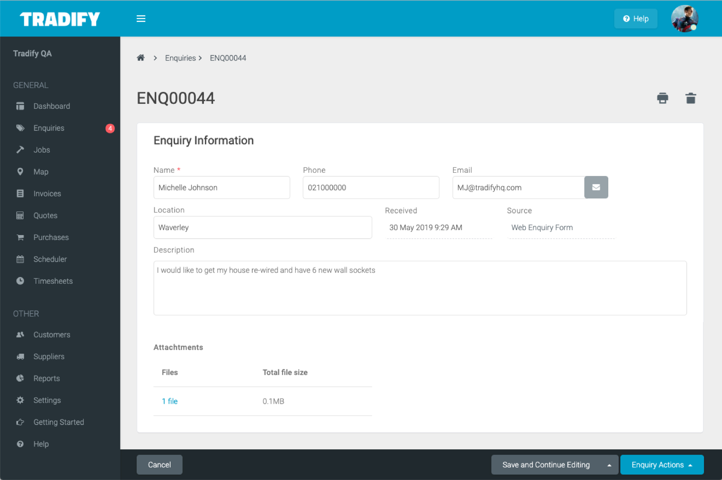
Task: Click the Enquiries tags icon
Action: [x=20, y=128]
